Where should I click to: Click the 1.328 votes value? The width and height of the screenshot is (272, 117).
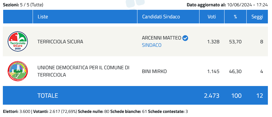213,42
